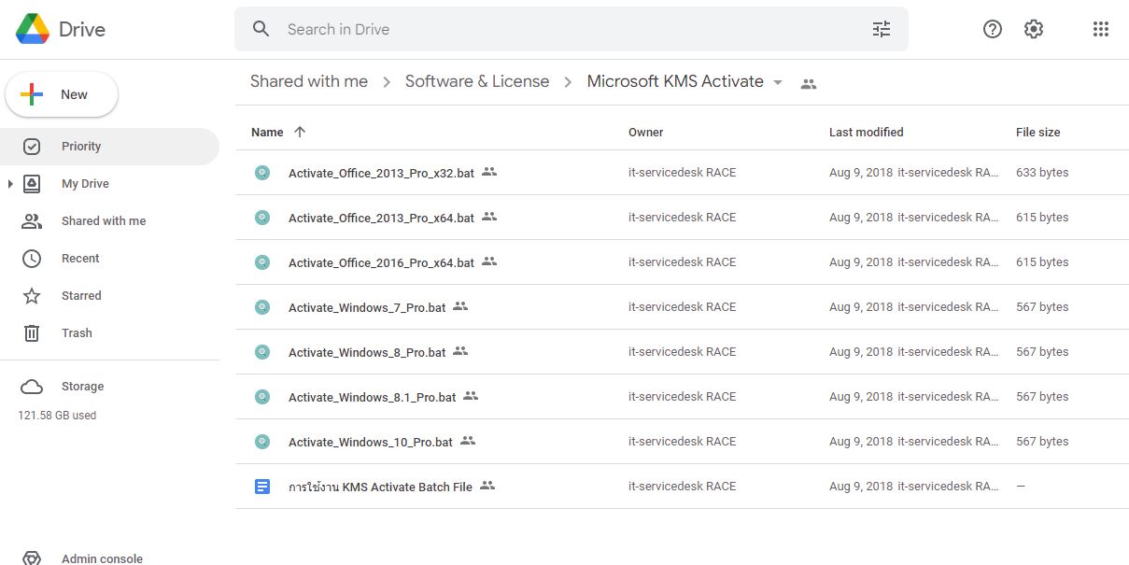Open Starred in the sidebar

81,296
